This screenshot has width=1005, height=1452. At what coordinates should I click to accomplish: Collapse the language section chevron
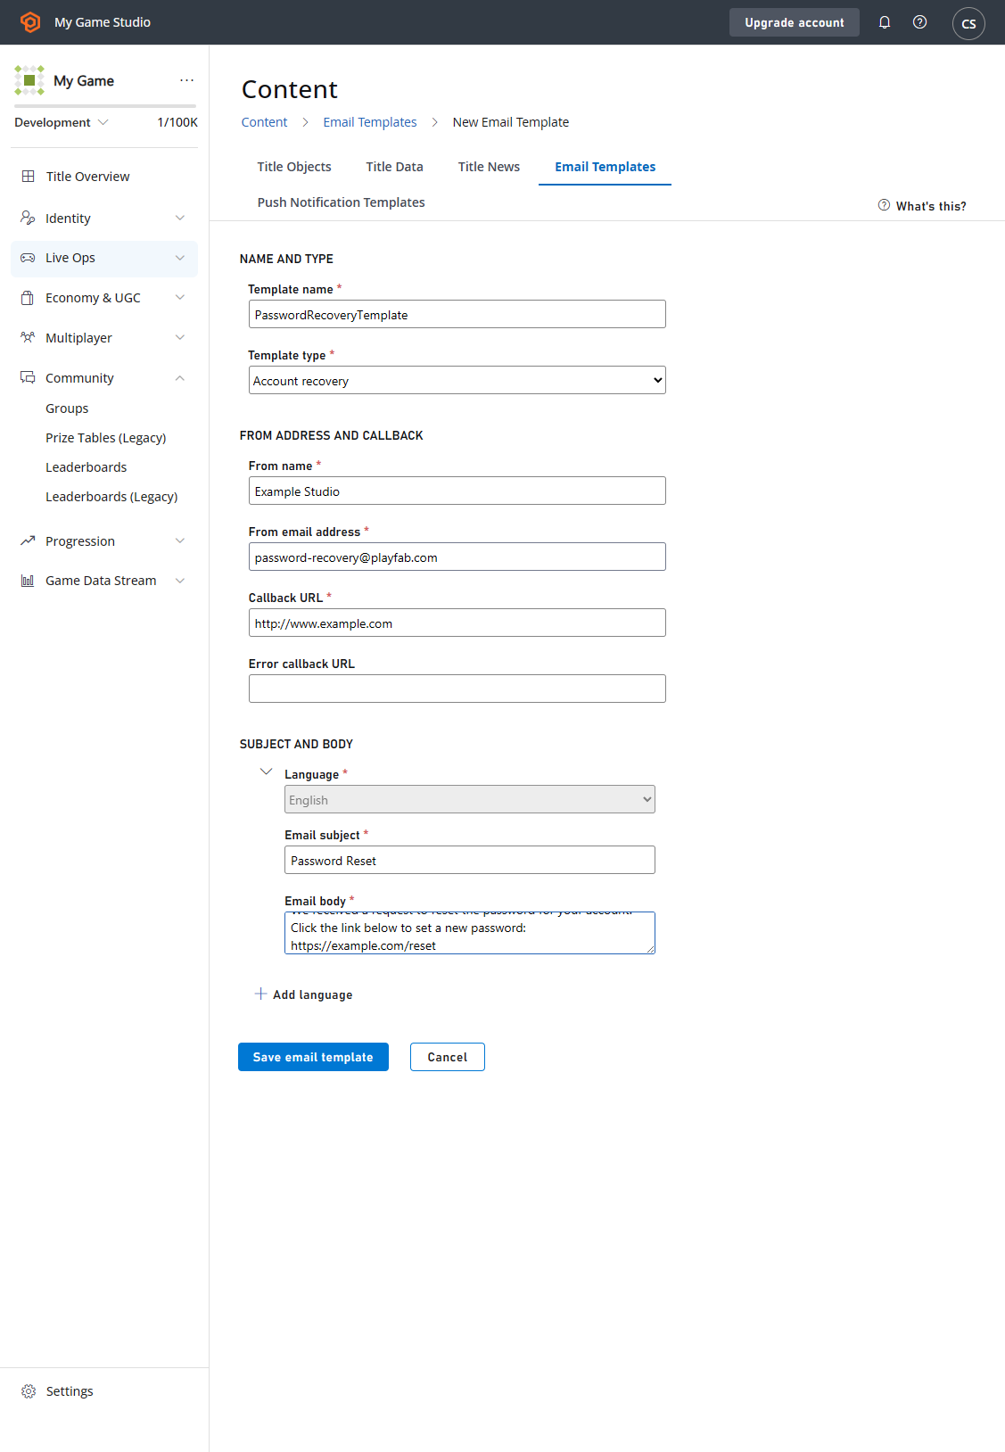click(266, 771)
